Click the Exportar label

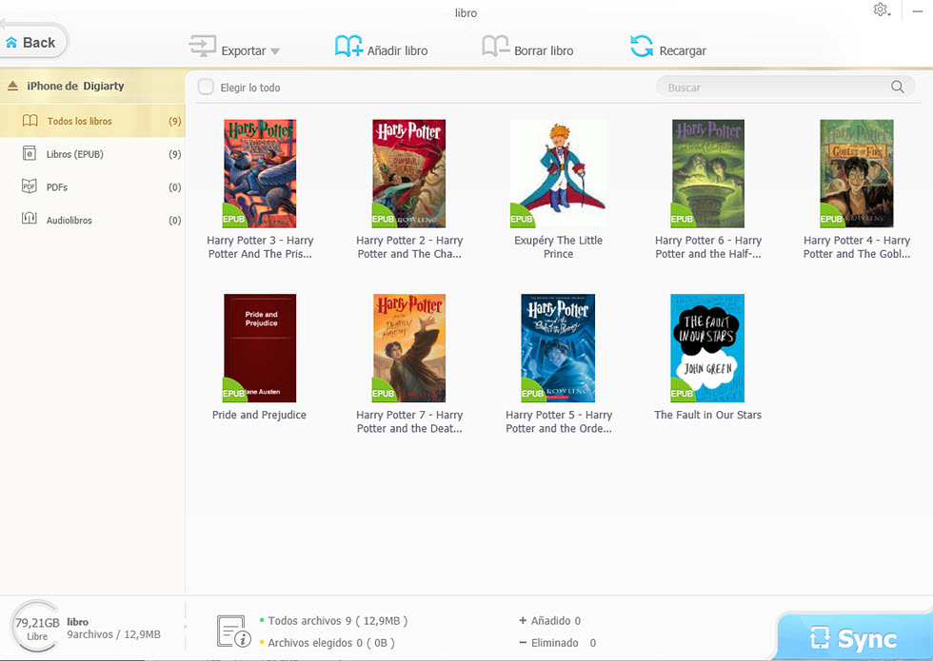[x=244, y=51]
